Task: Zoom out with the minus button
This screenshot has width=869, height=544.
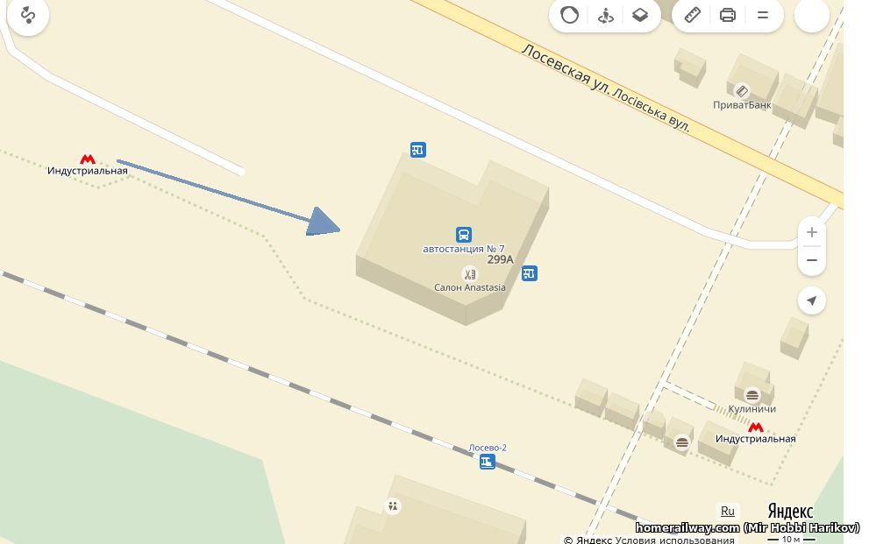Action: click(x=812, y=260)
